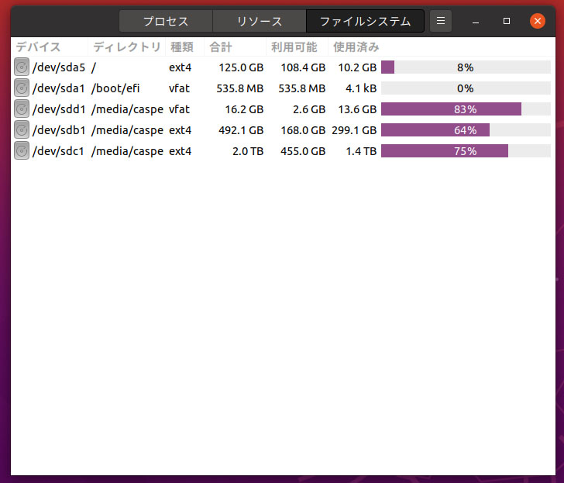Sort by the ディレクトリ column header
The image size is (564, 483).
click(126, 47)
